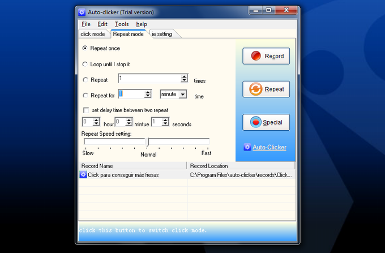
Task: Close the Auto-clicker window
Action: (286, 10)
